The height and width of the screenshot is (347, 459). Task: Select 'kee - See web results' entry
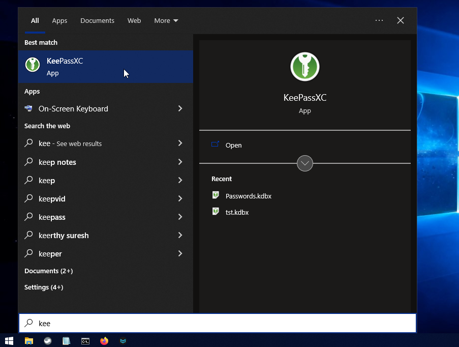point(70,143)
